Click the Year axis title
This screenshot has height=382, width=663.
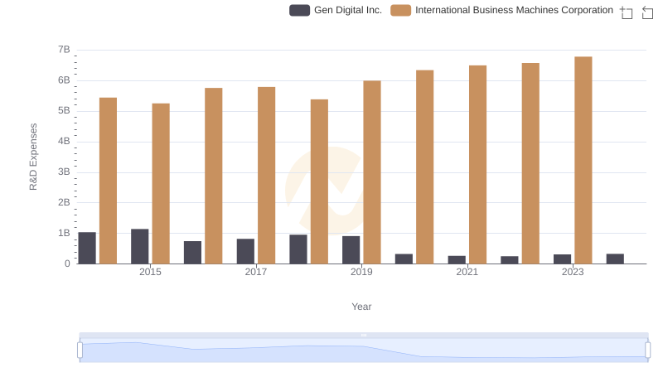361,307
